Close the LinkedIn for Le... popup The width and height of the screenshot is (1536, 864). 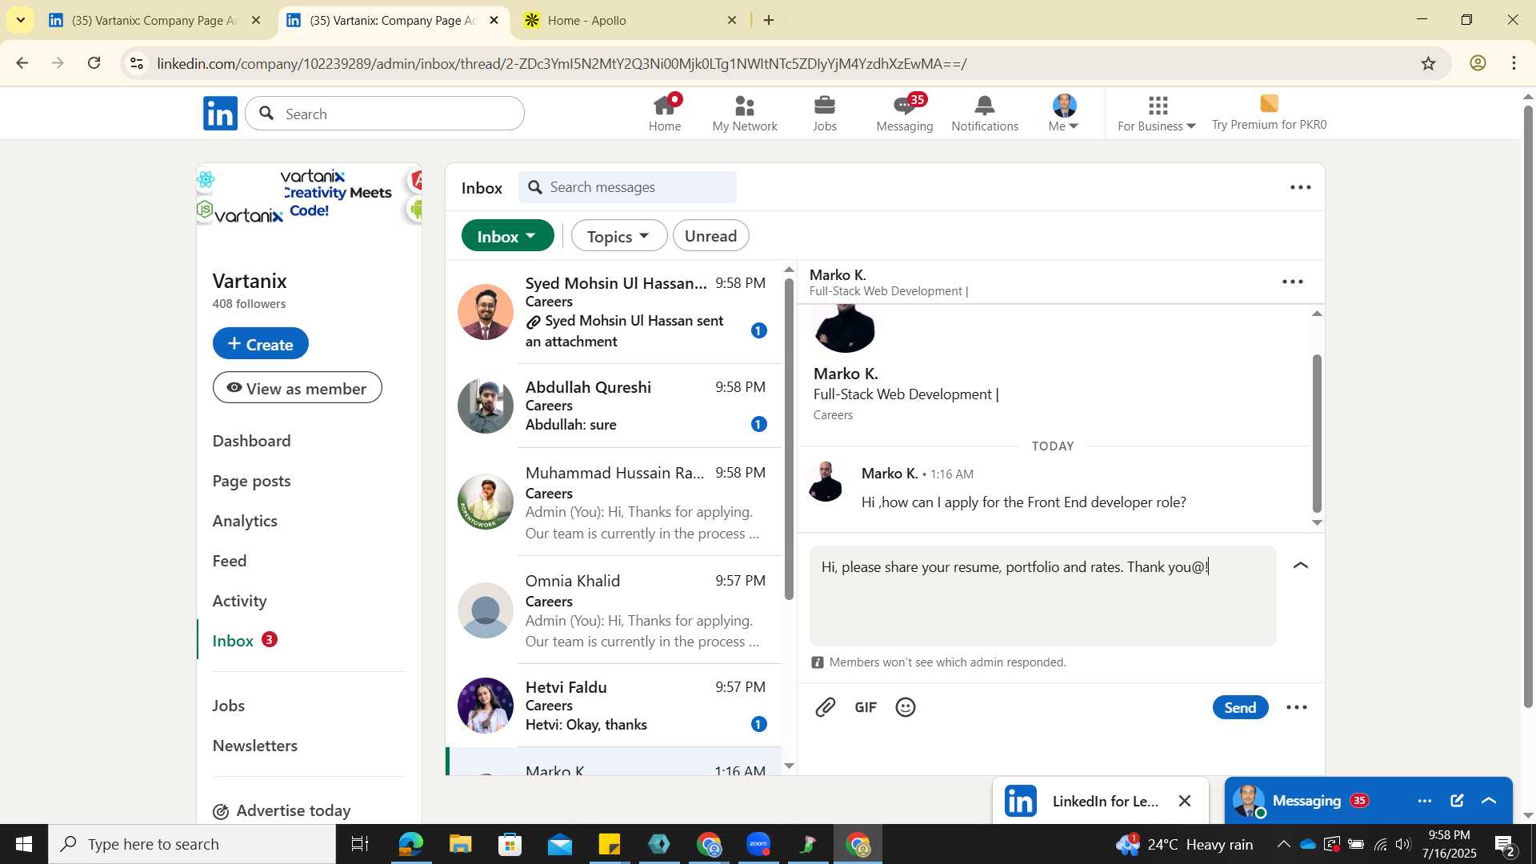1185,801
